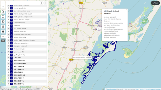Click blue swatch beside Esrange Space Center
Image resolution: width=161 pixels, height=90 pixels.
11,8
